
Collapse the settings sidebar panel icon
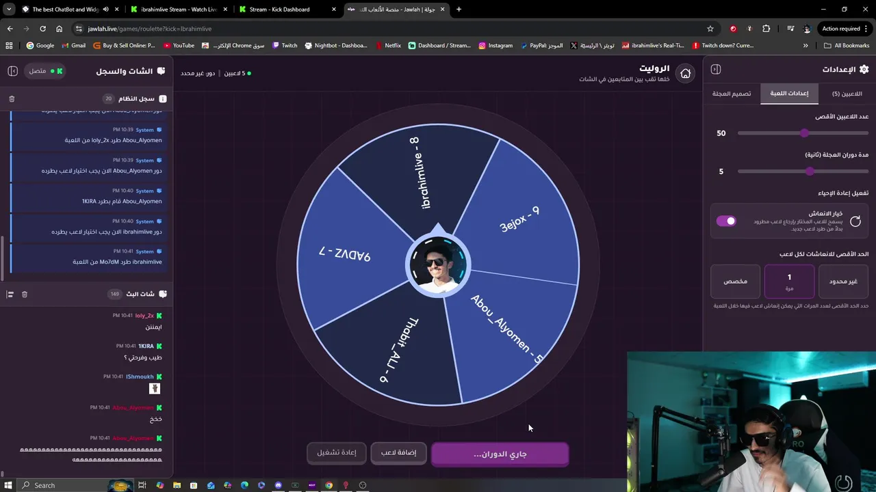coord(716,69)
